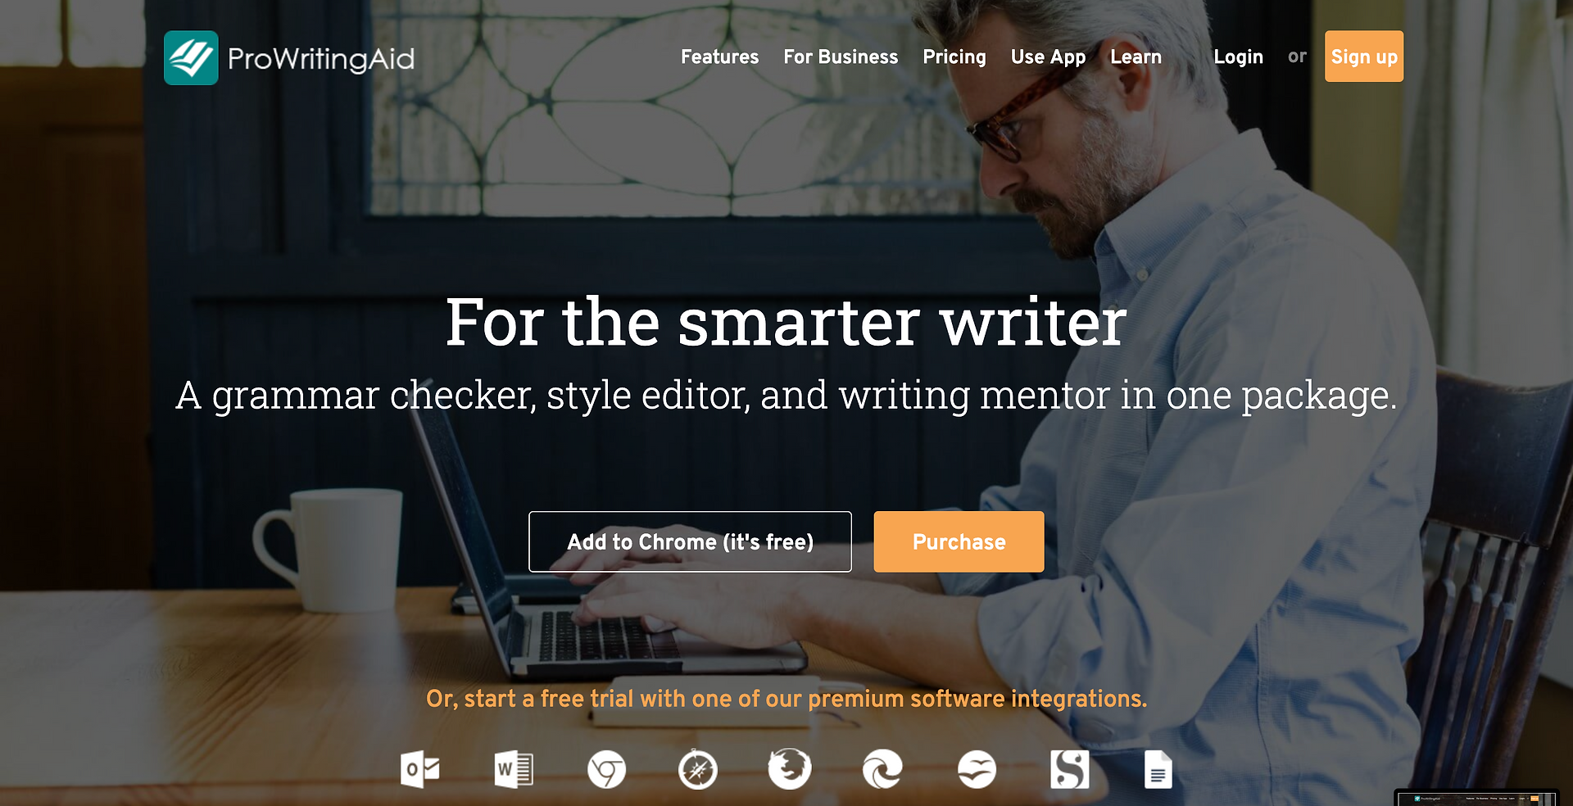Click the small page thumbnail in bottom corner

(1476, 798)
